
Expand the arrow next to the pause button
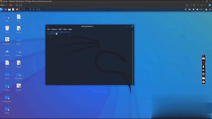pos(13,5)
